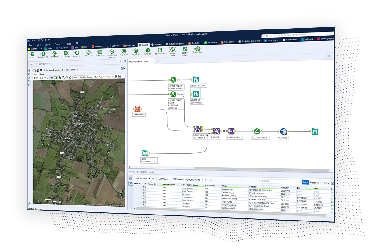Select the Local Reference Data input node
The image size is (371, 250).
coord(145,153)
